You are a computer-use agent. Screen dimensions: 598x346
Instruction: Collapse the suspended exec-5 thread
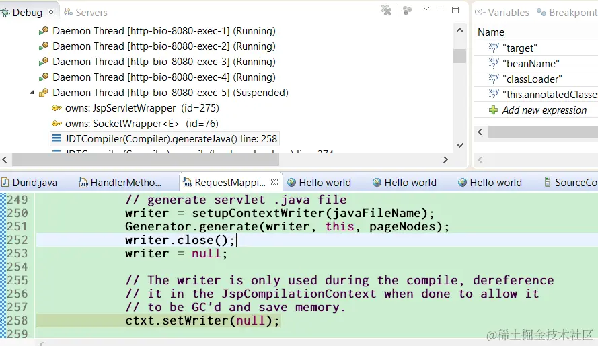tap(32, 93)
